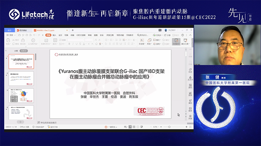Click the Find command search box
Image resolution: width=261 pixels, height=146 pixels.
point(143,35)
